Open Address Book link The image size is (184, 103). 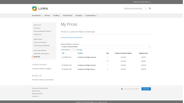click(x=38, y=39)
